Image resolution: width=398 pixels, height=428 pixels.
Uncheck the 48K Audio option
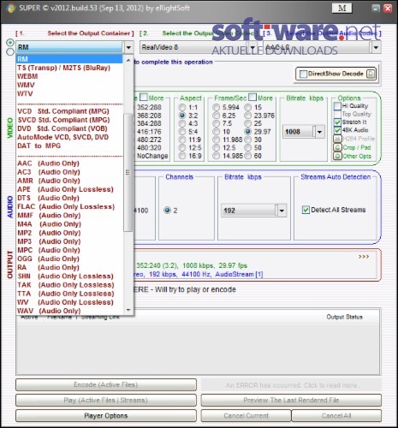[x=337, y=130]
